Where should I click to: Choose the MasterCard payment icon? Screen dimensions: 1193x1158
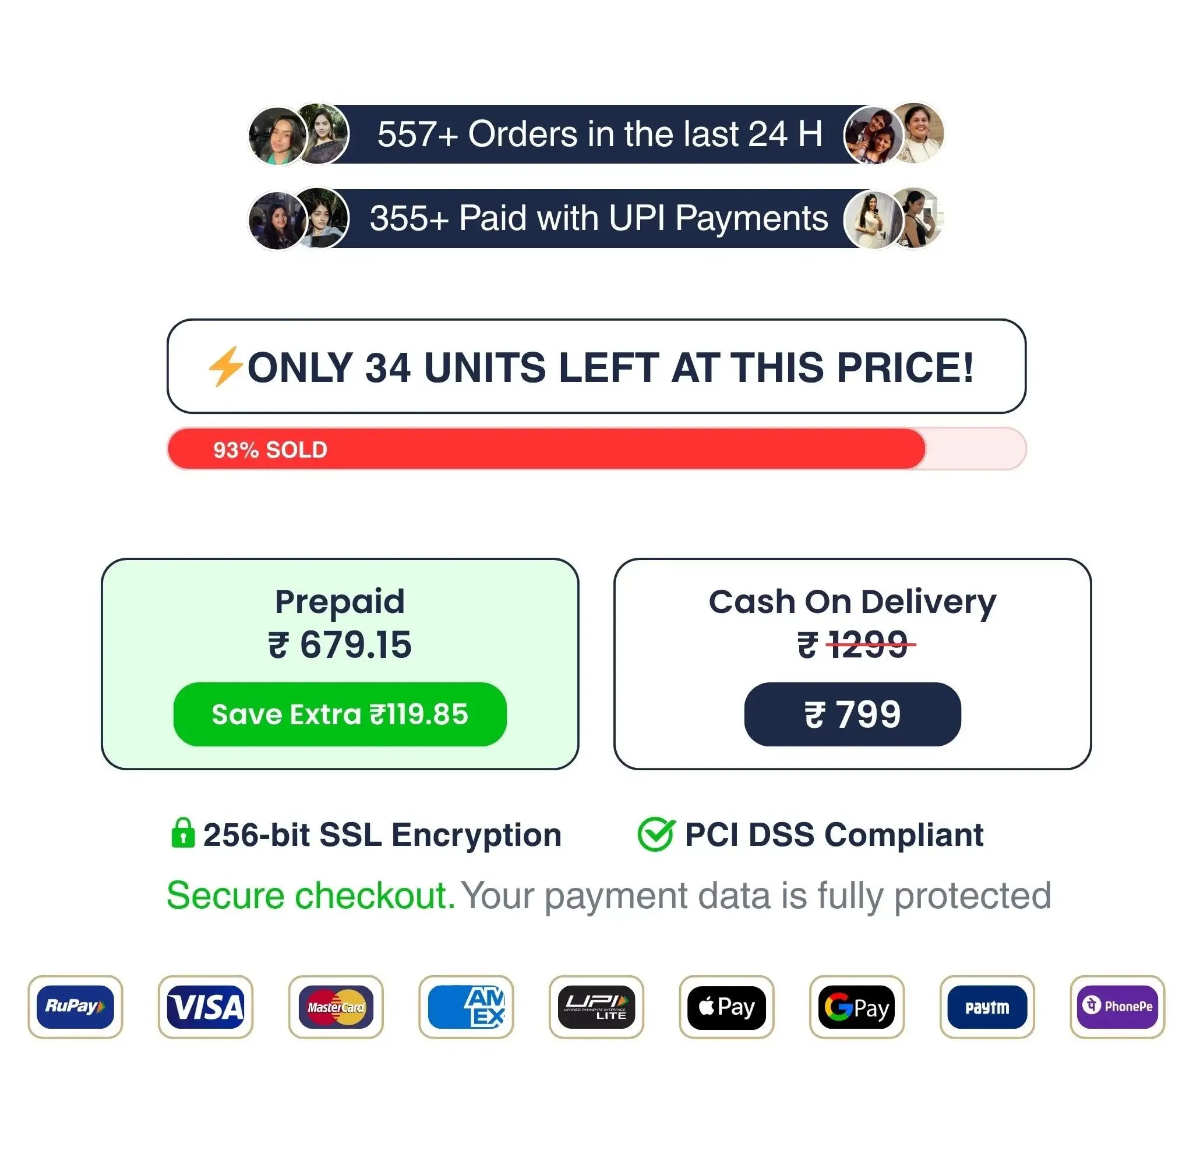[336, 1007]
